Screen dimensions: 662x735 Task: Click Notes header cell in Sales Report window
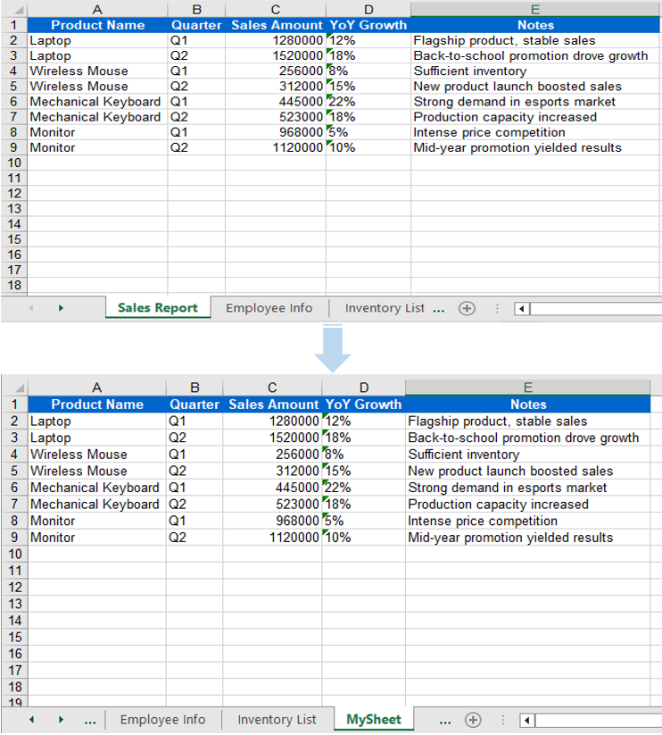(535, 25)
